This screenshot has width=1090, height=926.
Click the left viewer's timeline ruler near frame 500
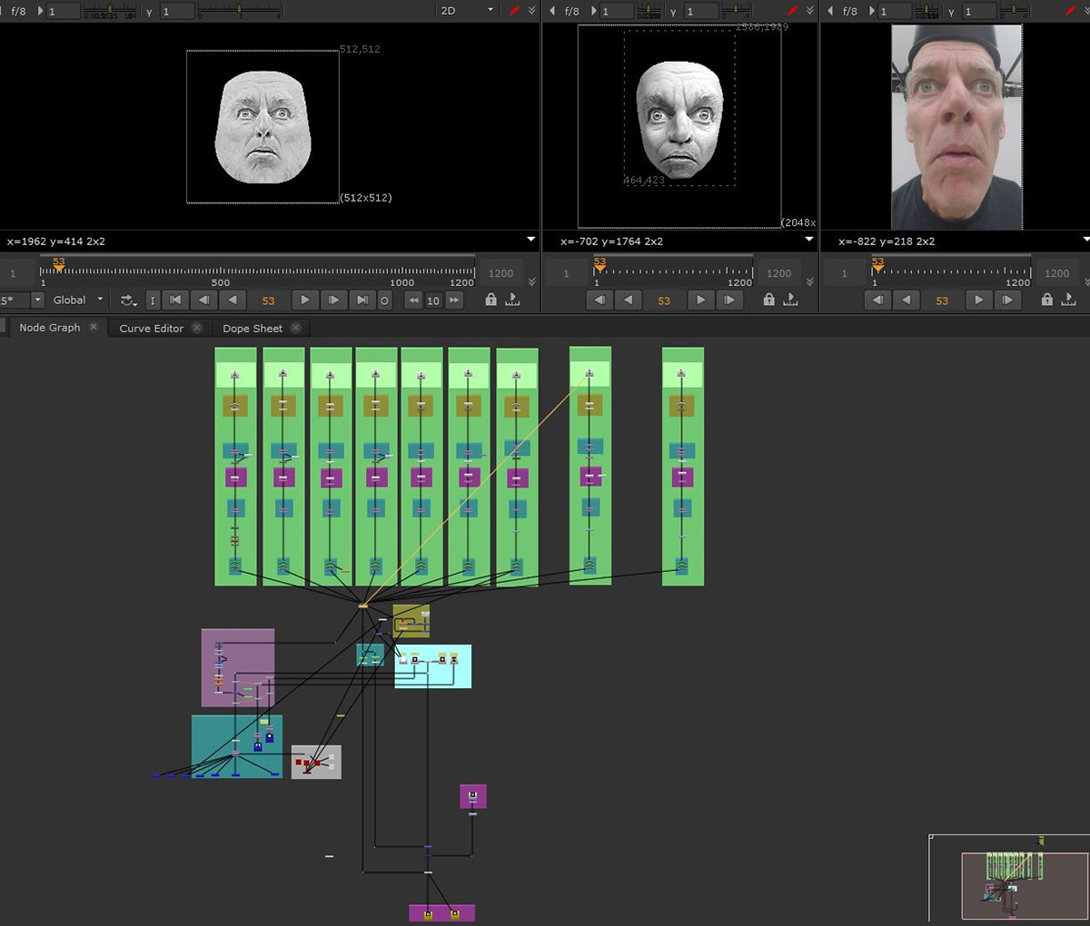click(220, 271)
